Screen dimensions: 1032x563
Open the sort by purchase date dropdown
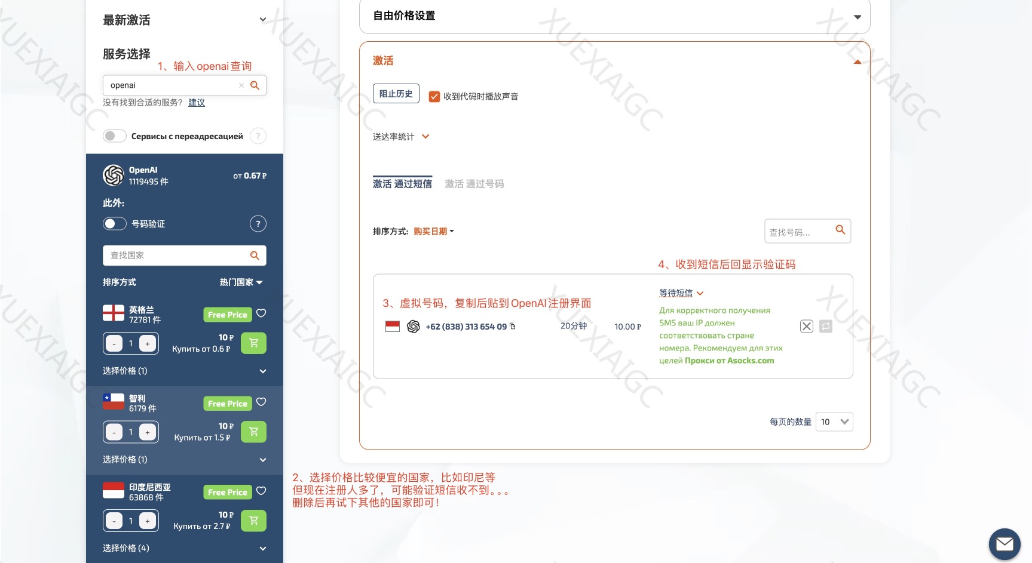tap(434, 232)
